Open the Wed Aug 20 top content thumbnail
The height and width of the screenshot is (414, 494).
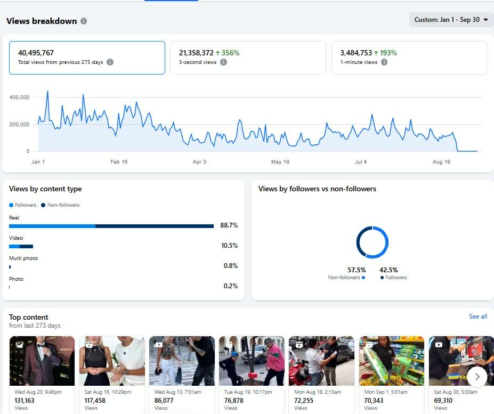click(x=42, y=361)
